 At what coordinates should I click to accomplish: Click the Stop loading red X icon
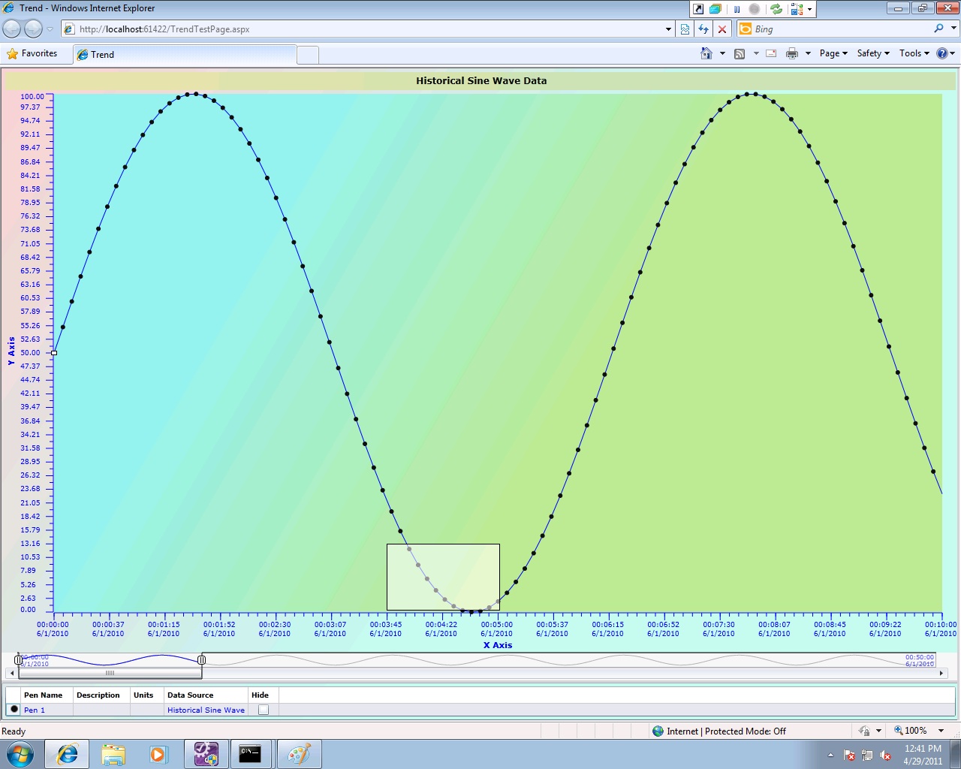[722, 29]
